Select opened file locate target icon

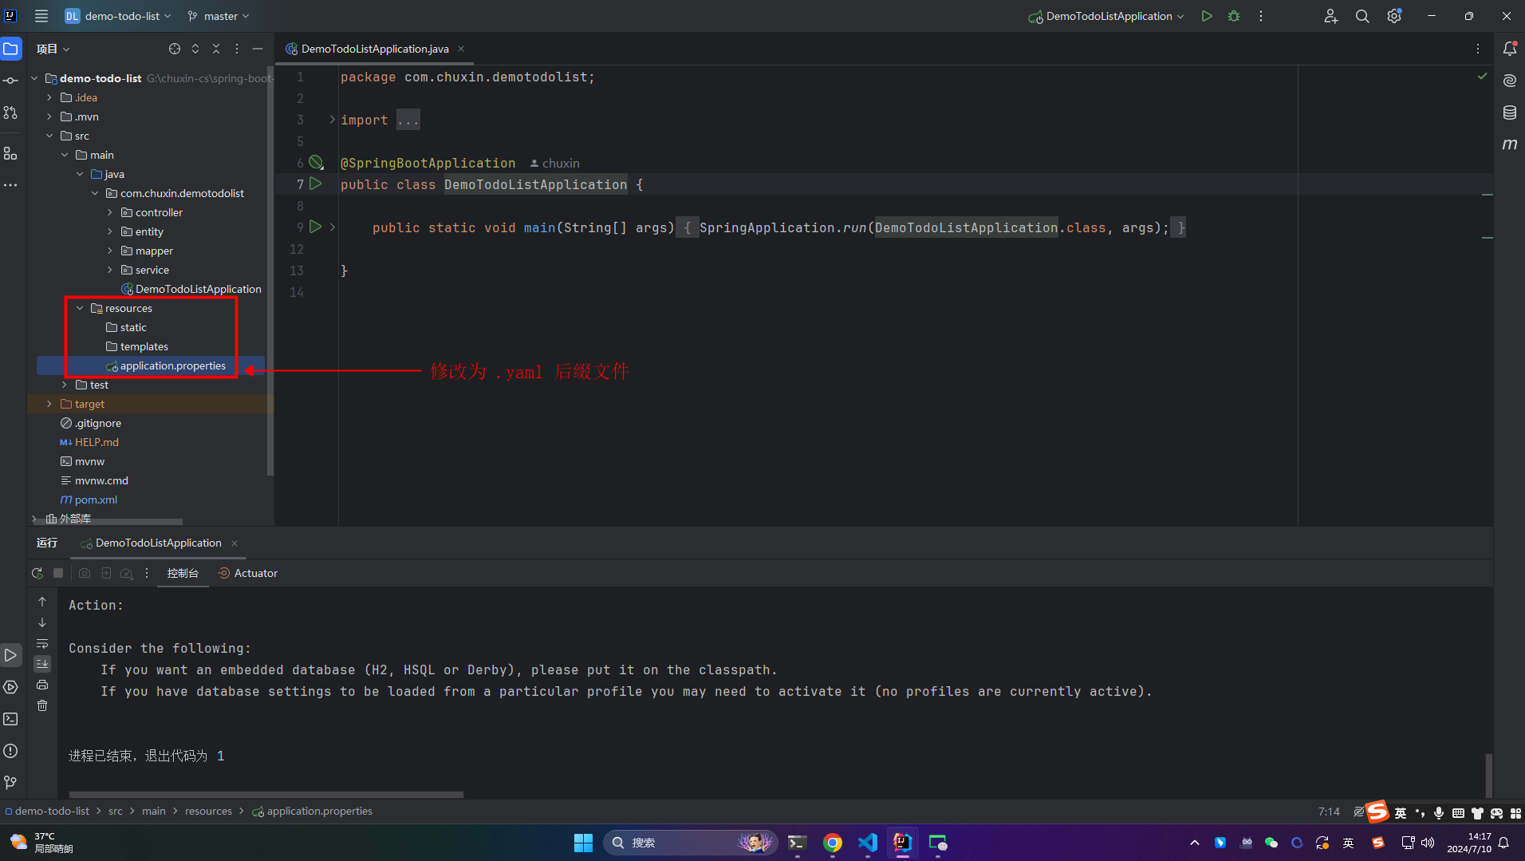pos(175,49)
